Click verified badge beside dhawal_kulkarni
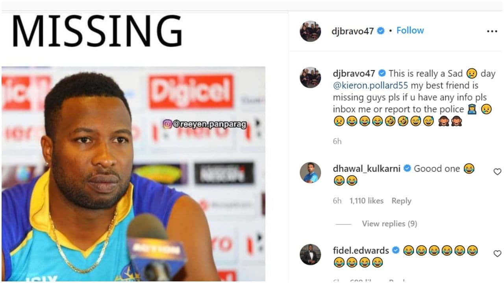504x283 pixels. [x=407, y=169]
